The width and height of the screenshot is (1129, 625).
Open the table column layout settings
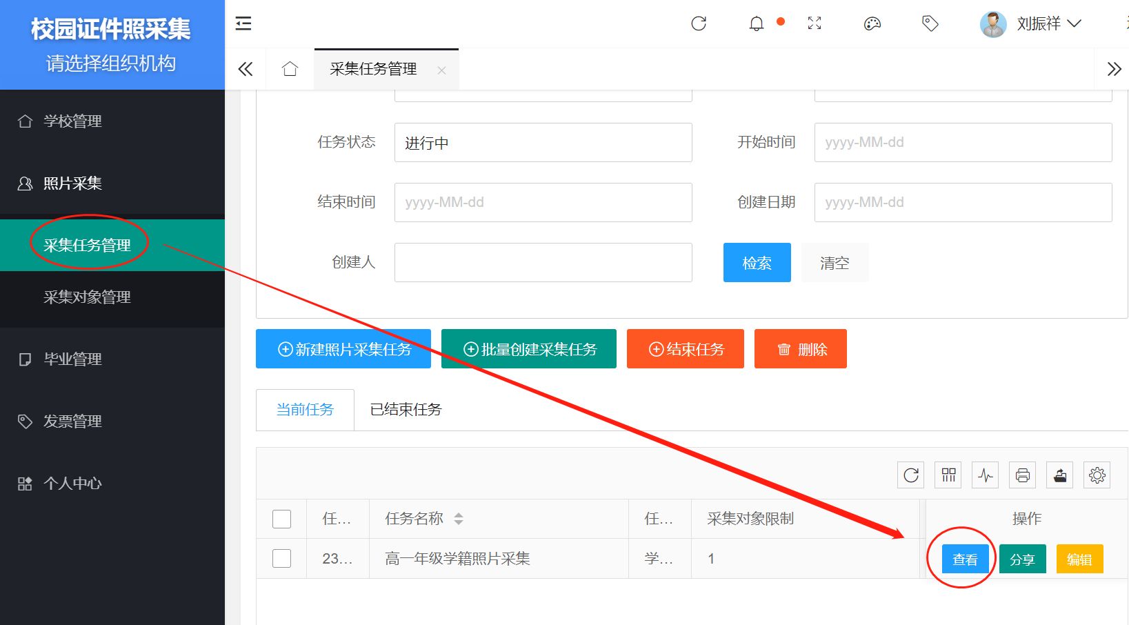pos(948,475)
